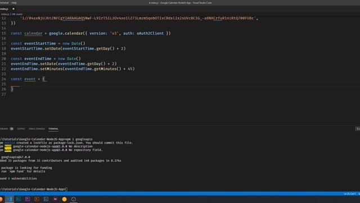Image resolution: width=360 pixels, height=203 pixels.
Task: Click the orange circular taskbar app icon
Action: tap(64, 199)
